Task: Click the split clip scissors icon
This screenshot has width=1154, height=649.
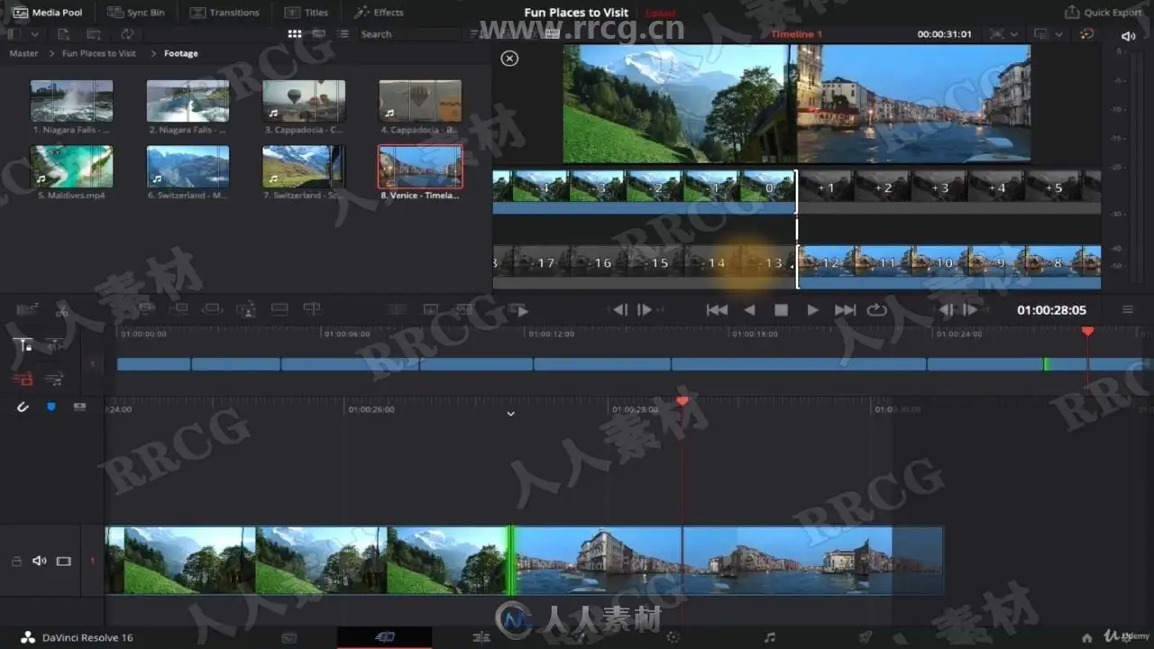Action: 61,312
